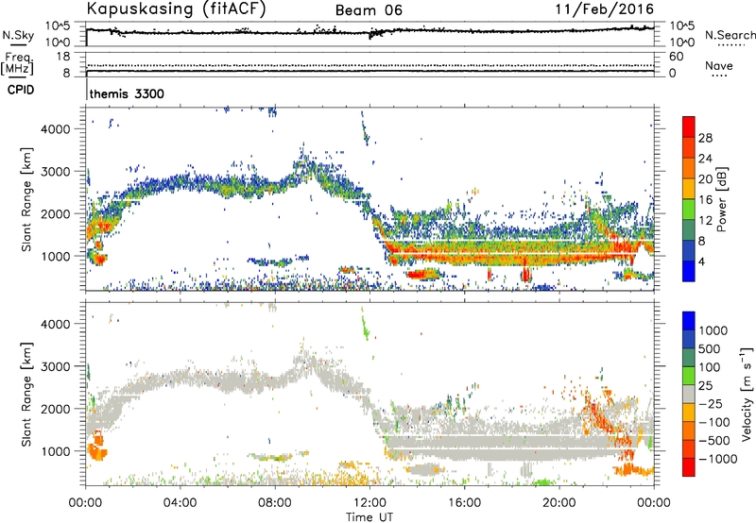Screen dimensions: 756x523
Task: Click the '04:00' time tick label
Action: pos(180,503)
